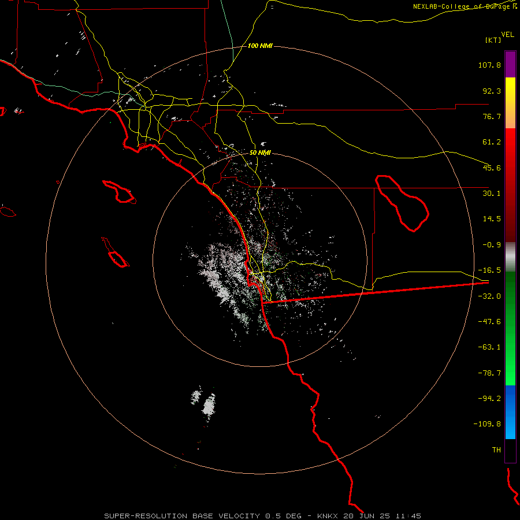
Task: Click the VEL legend title
Action: pos(507,35)
